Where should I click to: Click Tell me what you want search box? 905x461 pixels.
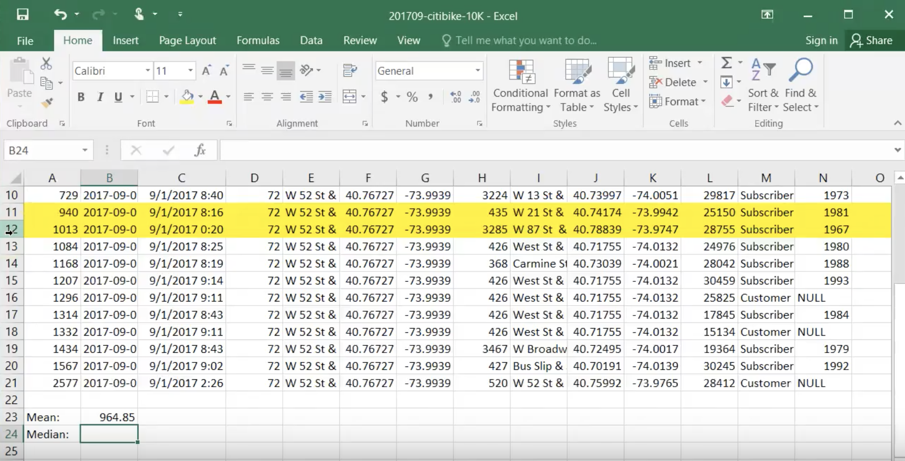pyautogui.click(x=519, y=41)
